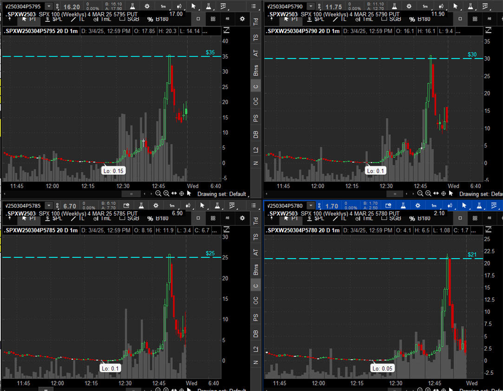Click Lo: 0.05 low price bubble in 5780 chart
This screenshot has width=503, height=391.
382,369
